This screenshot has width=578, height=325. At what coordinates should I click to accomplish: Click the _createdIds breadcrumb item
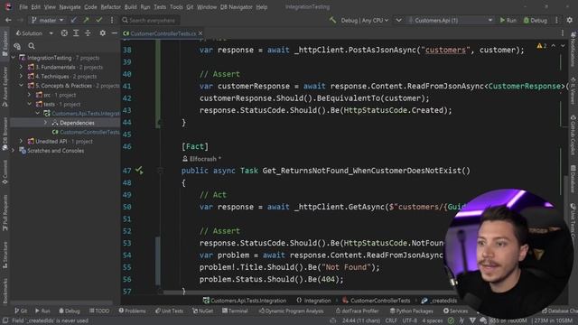(x=440, y=301)
